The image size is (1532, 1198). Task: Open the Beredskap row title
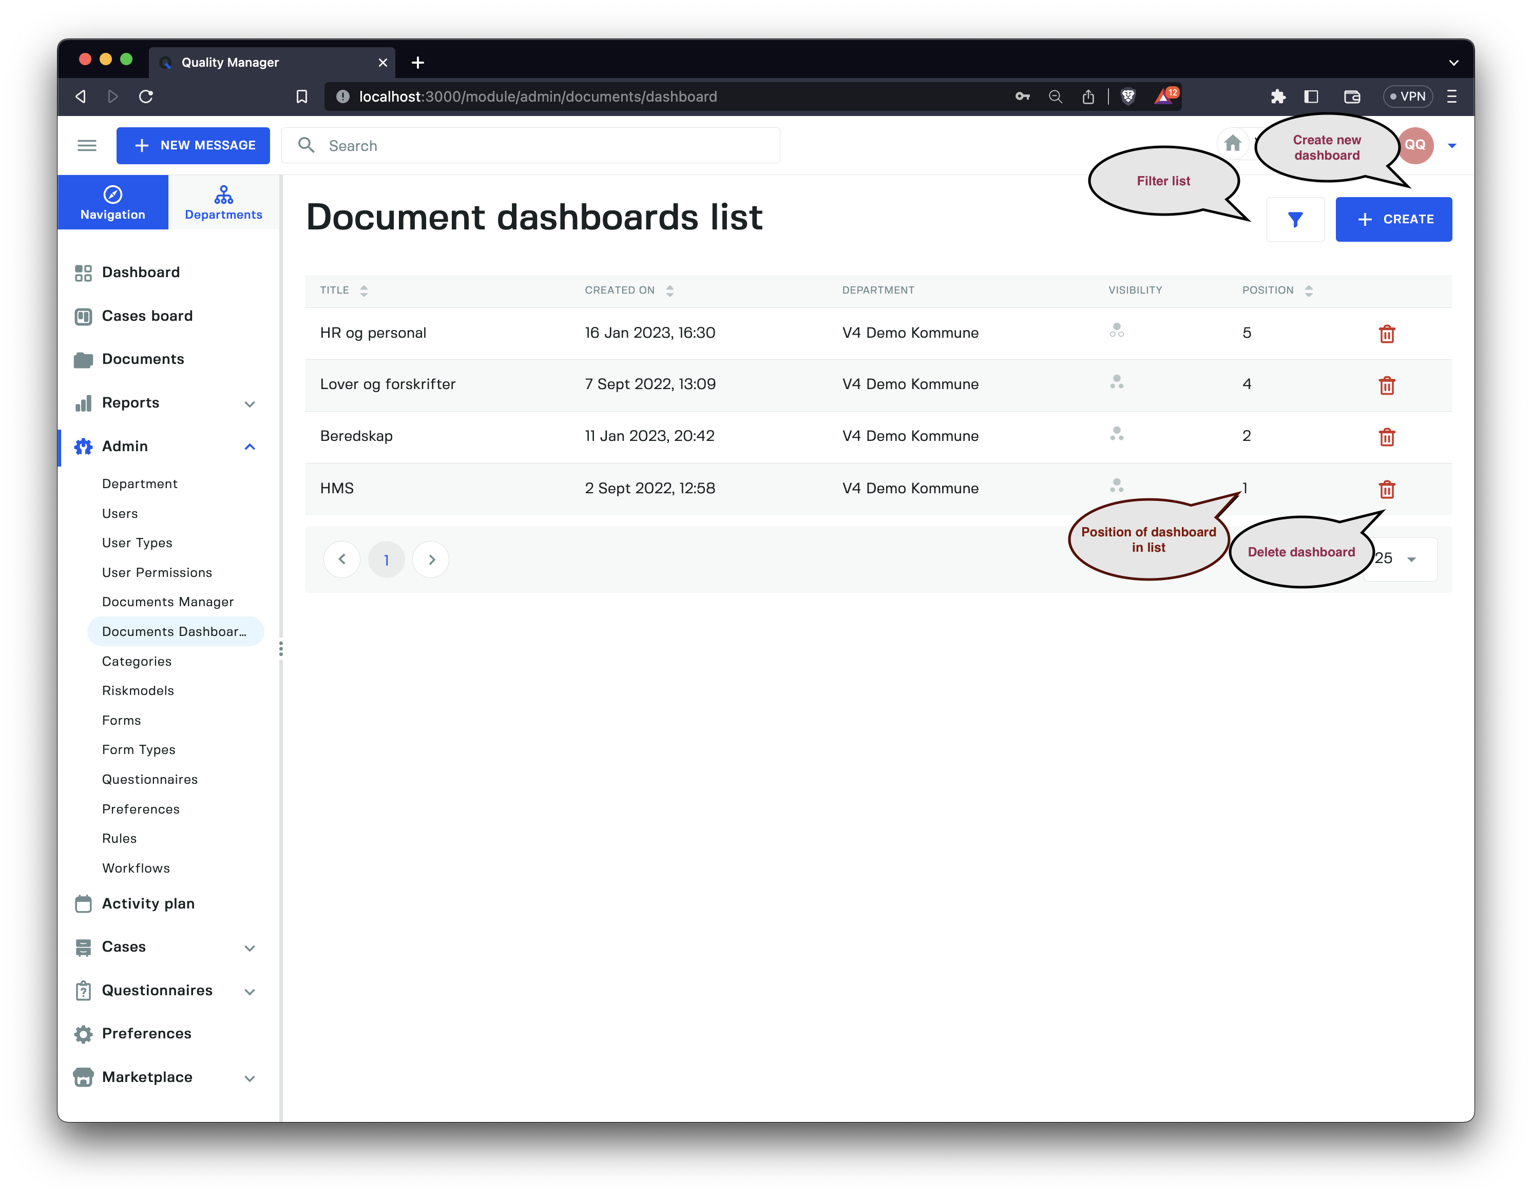(x=356, y=436)
